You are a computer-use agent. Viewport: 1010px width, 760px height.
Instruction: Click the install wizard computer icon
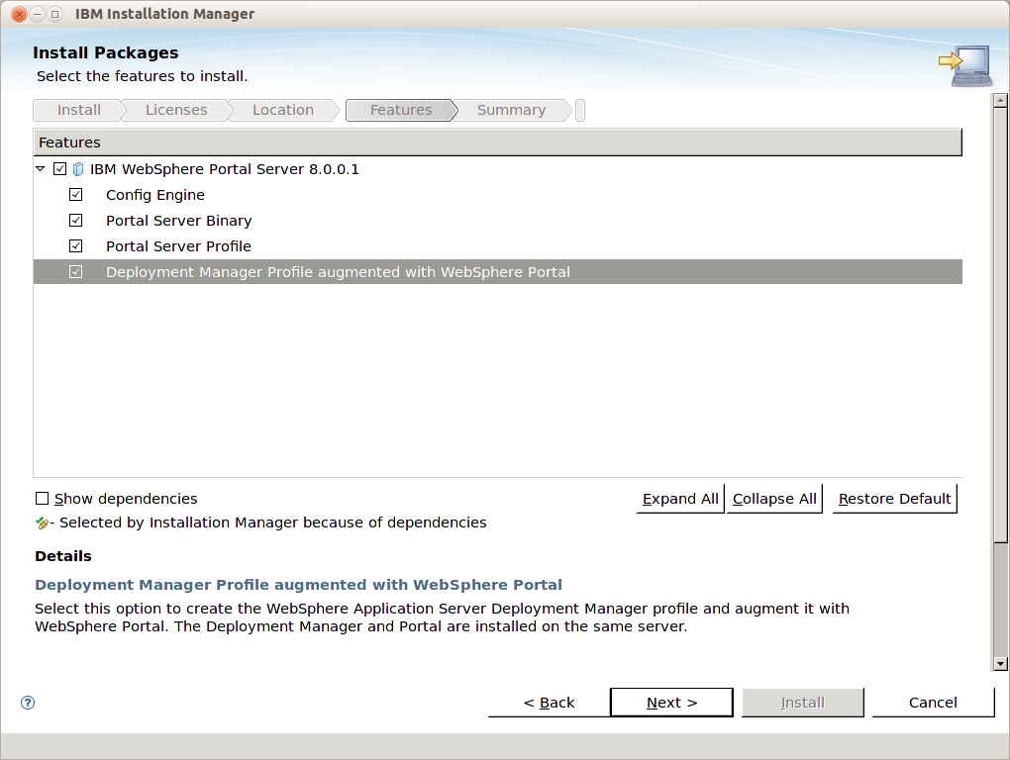[x=965, y=65]
